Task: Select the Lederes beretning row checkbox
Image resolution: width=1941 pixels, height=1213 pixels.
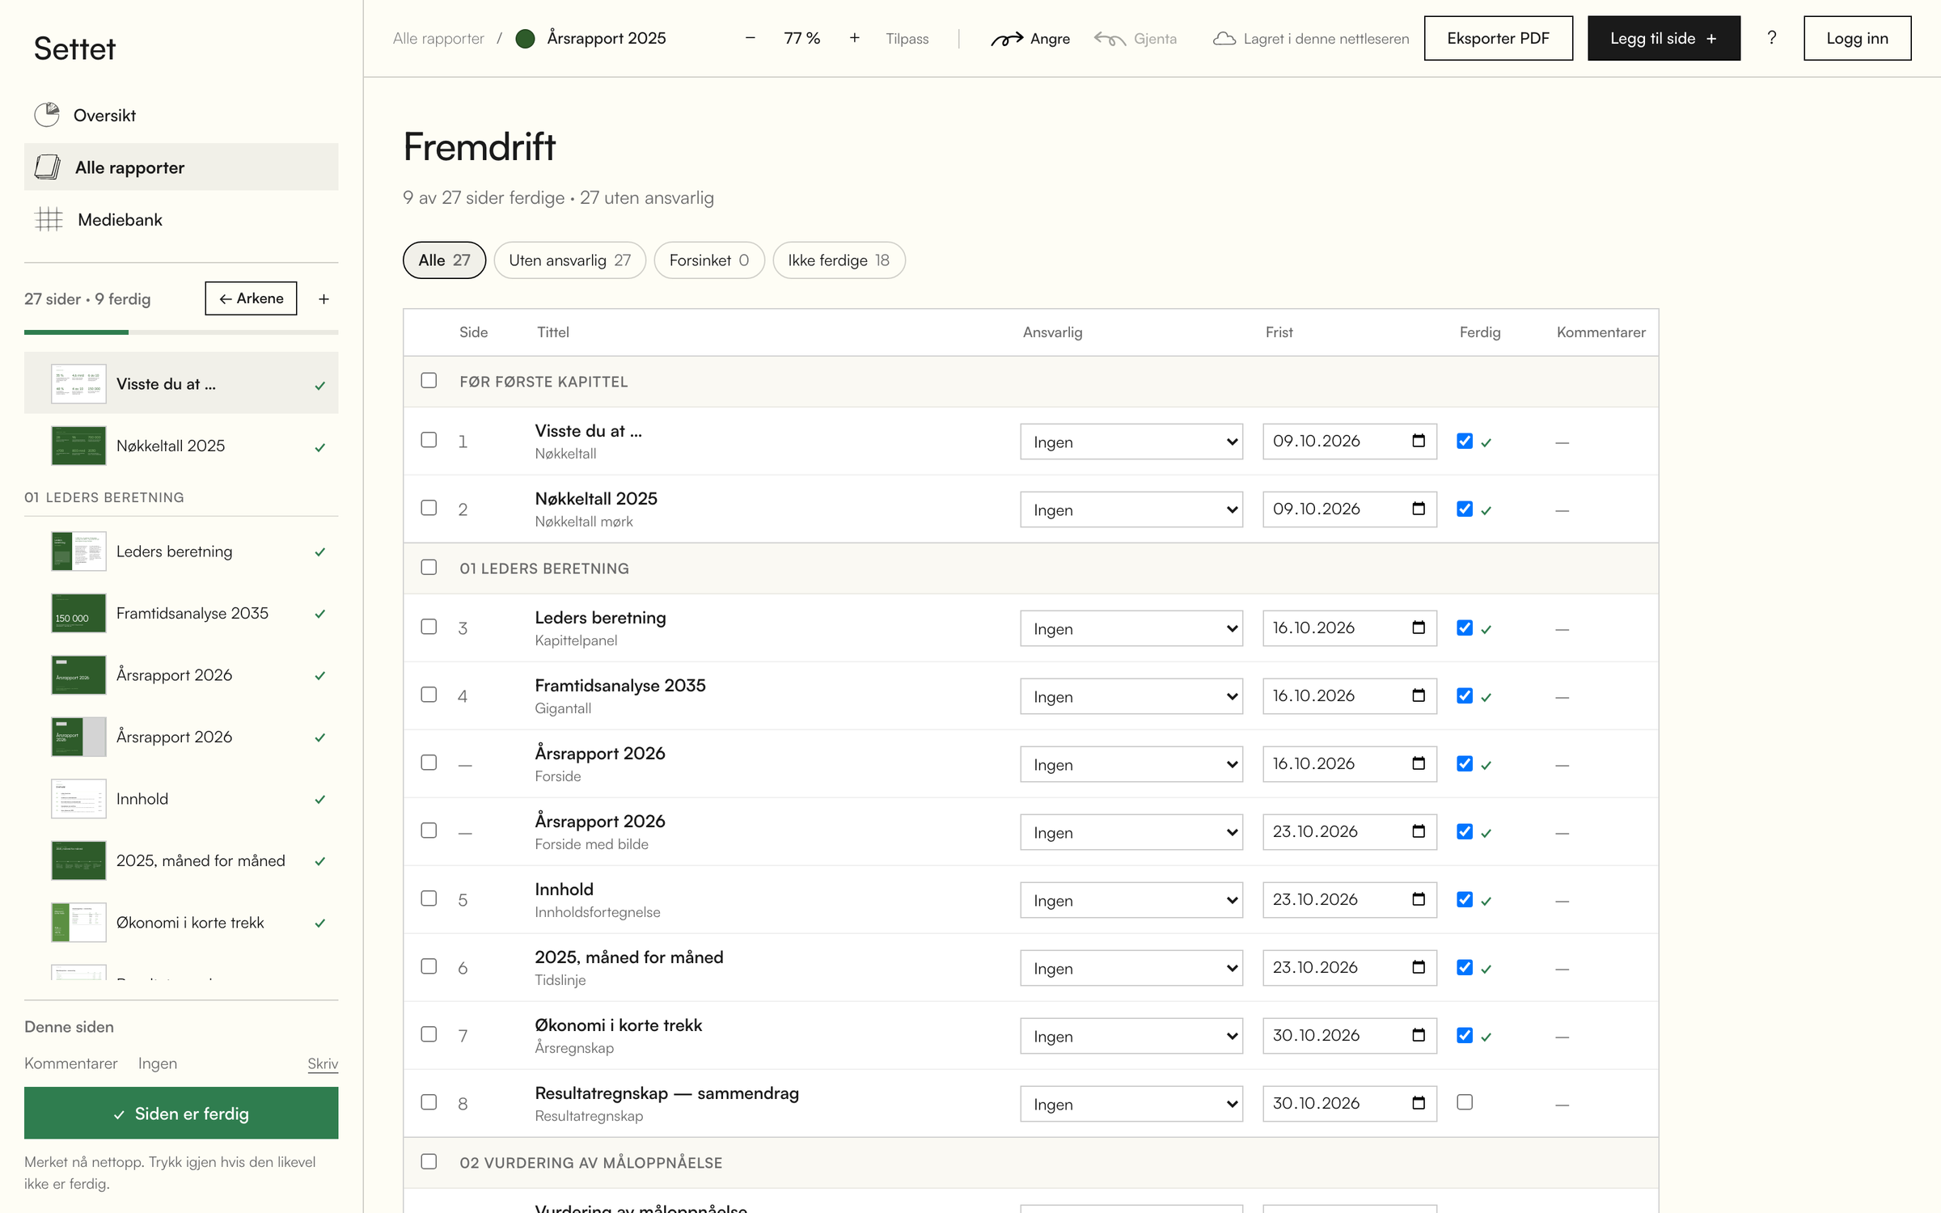Action: pos(429,627)
